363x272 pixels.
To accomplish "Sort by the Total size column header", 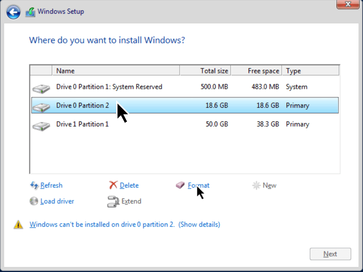I will pyautogui.click(x=206, y=71).
